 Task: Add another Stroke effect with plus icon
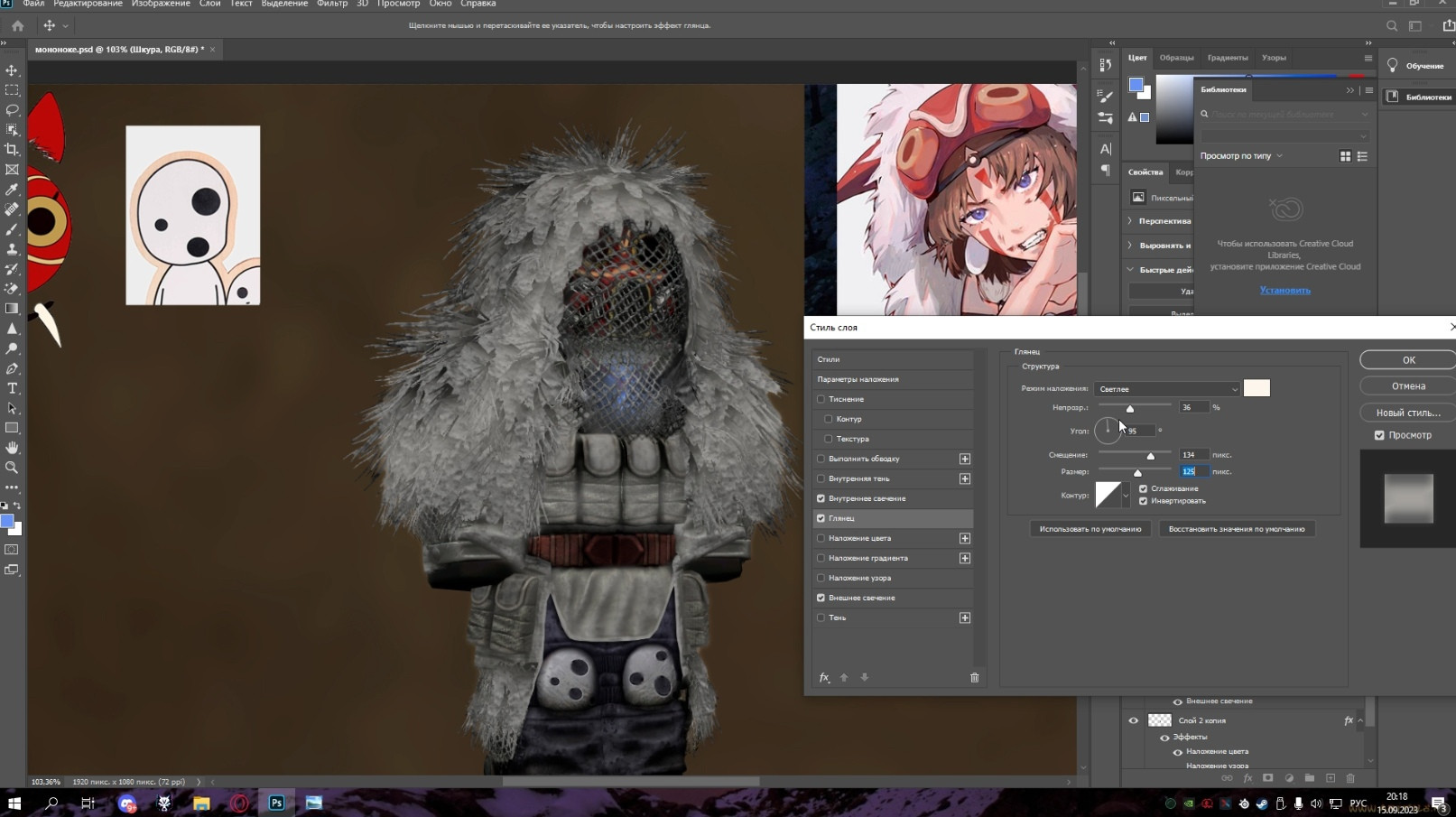(965, 459)
